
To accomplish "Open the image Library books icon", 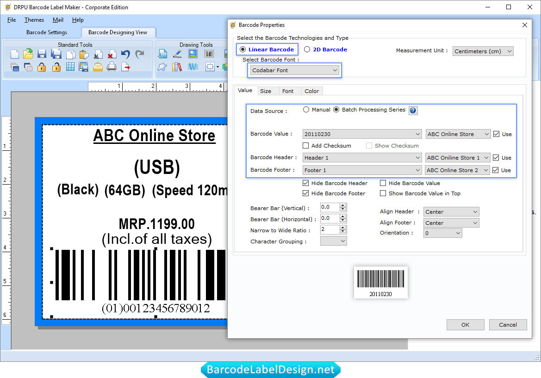I will pos(177,67).
